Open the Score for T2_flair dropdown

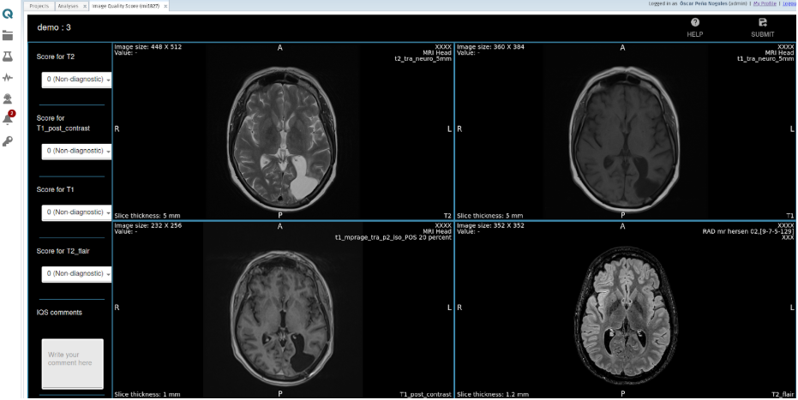point(76,274)
